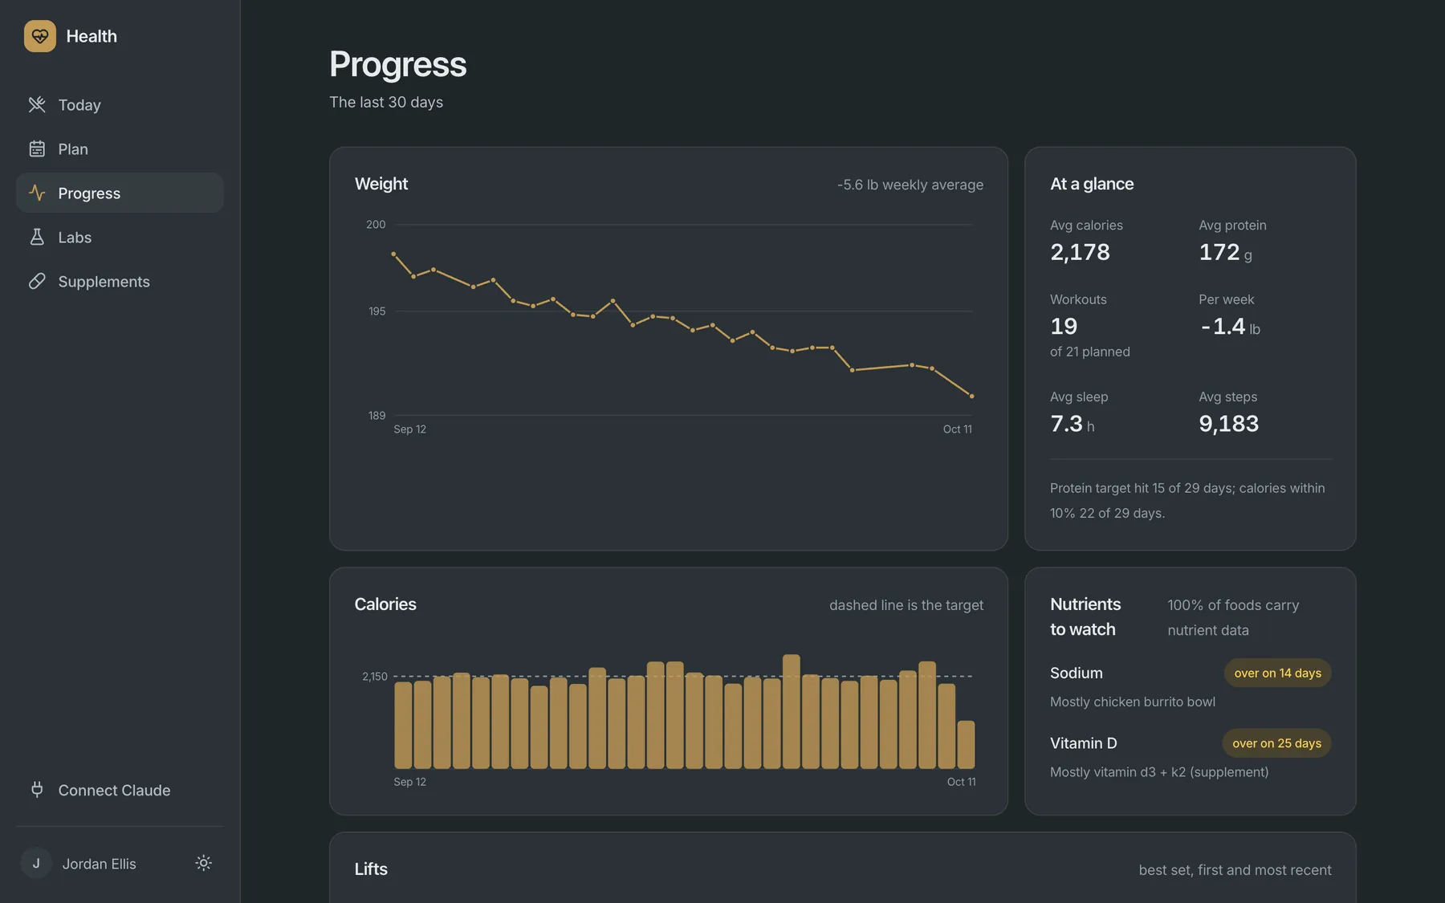This screenshot has height=903, width=1445.
Task: Open the Today page
Action: [x=120, y=104]
